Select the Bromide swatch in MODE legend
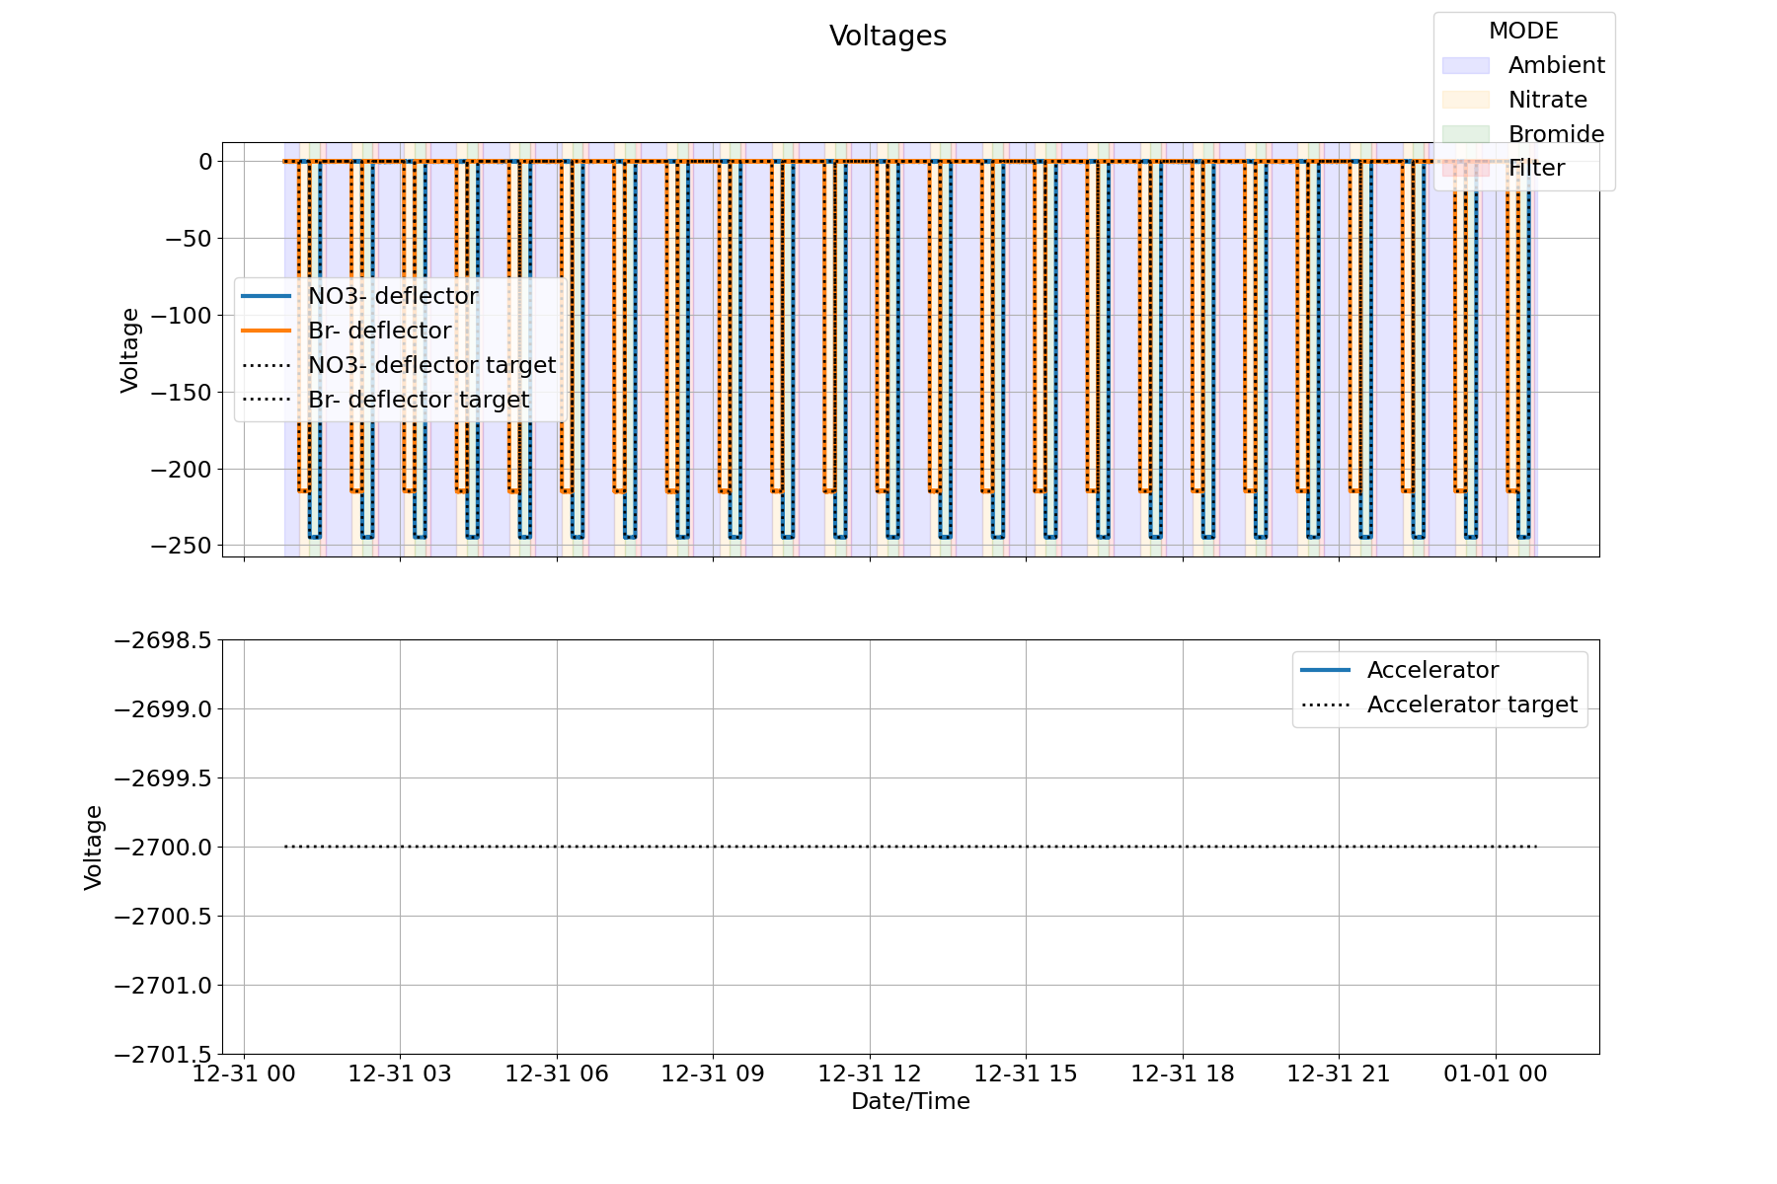This screenshot has height=1184, width=1777. (1465, 134)
